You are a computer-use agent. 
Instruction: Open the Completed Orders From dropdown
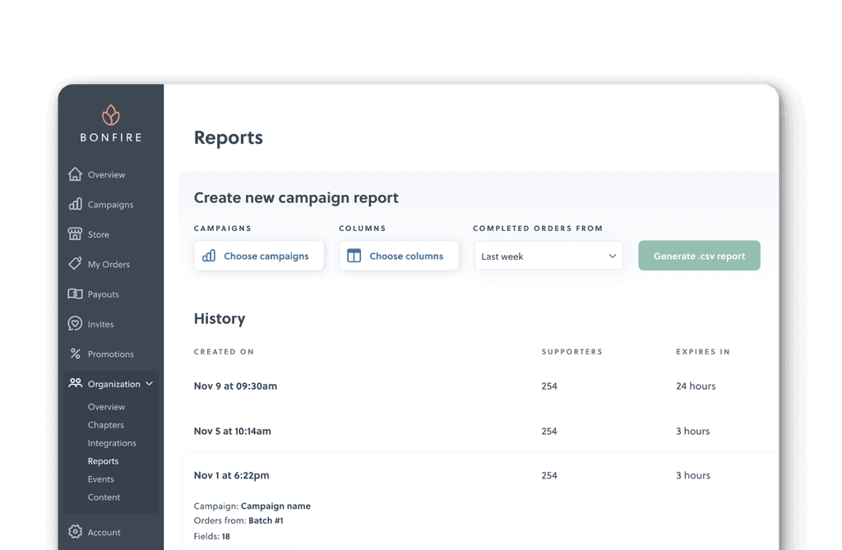pyautogui.click(x=548, y=256)
